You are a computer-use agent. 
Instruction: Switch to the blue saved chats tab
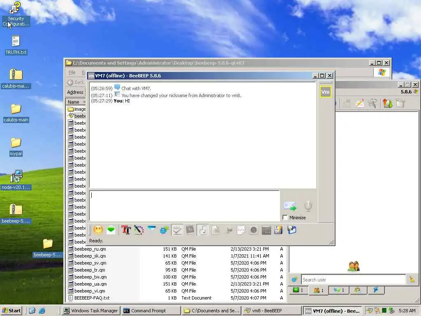(376, 290)
